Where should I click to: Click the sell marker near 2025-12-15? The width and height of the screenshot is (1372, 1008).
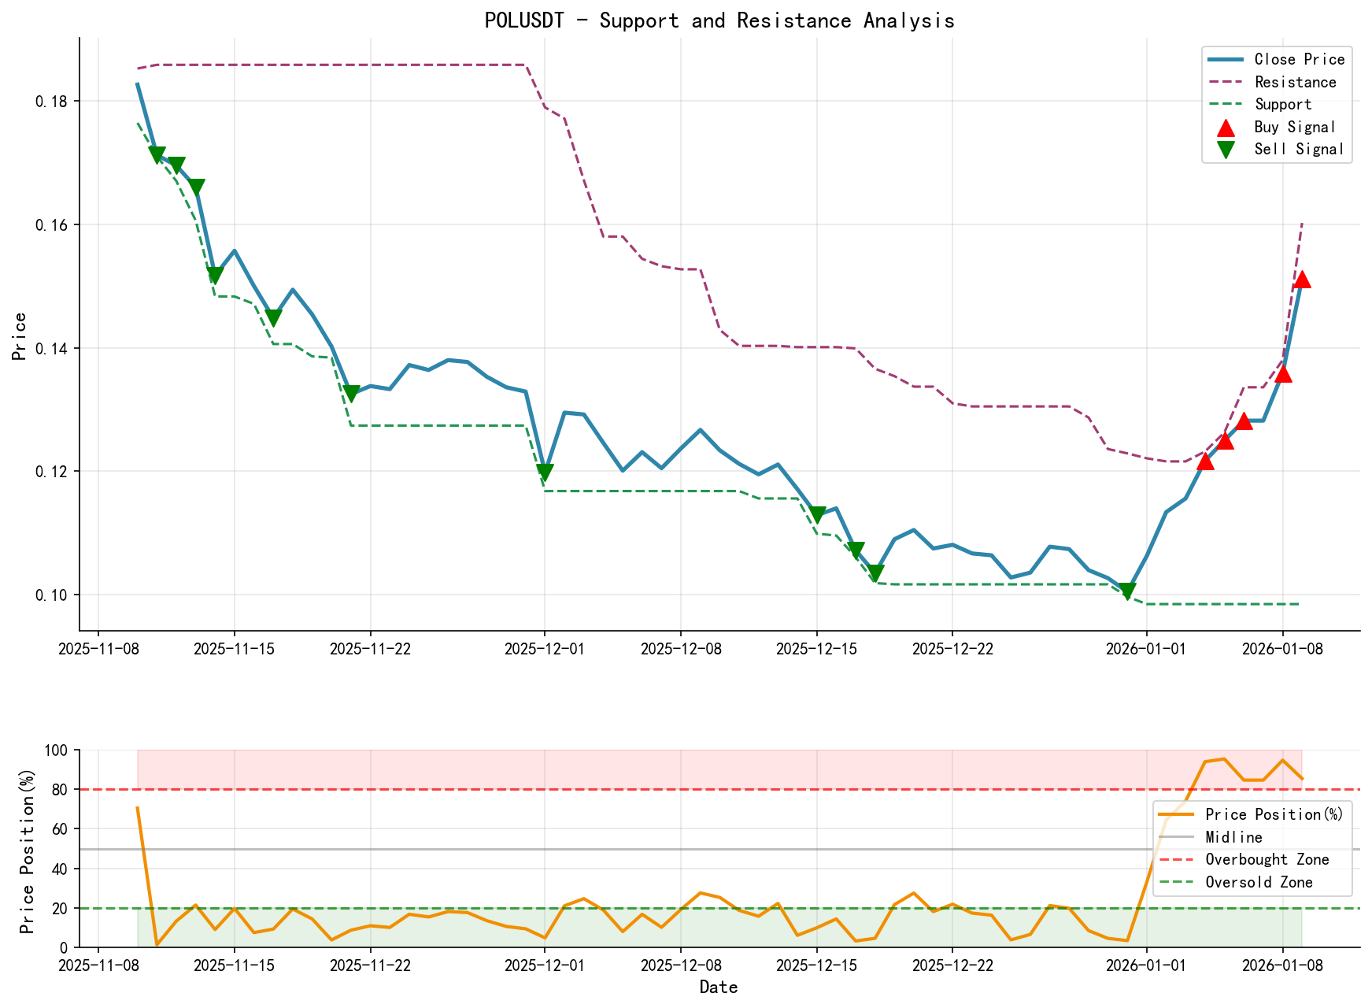click(x=816, y=513)
